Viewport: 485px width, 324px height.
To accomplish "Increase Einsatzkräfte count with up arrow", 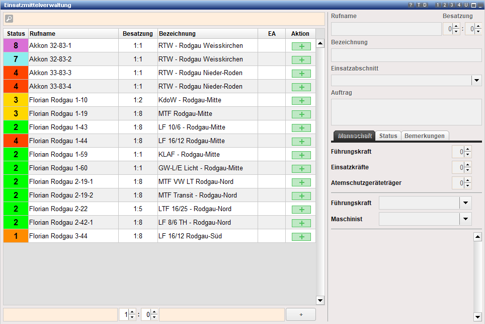I will pyautogui.click(x=468, y=164).
